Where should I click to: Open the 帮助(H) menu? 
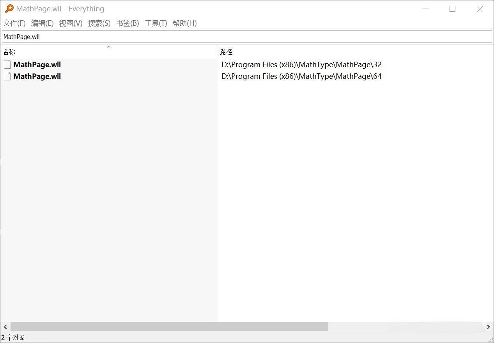point(184,23)
